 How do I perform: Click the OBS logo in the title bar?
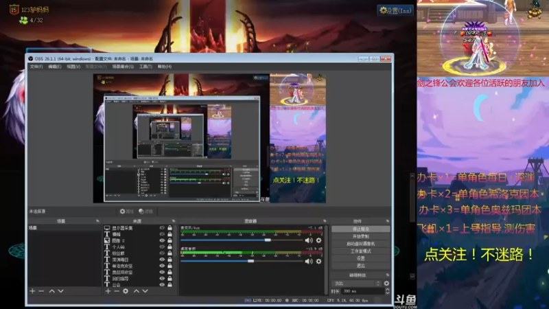31,59
